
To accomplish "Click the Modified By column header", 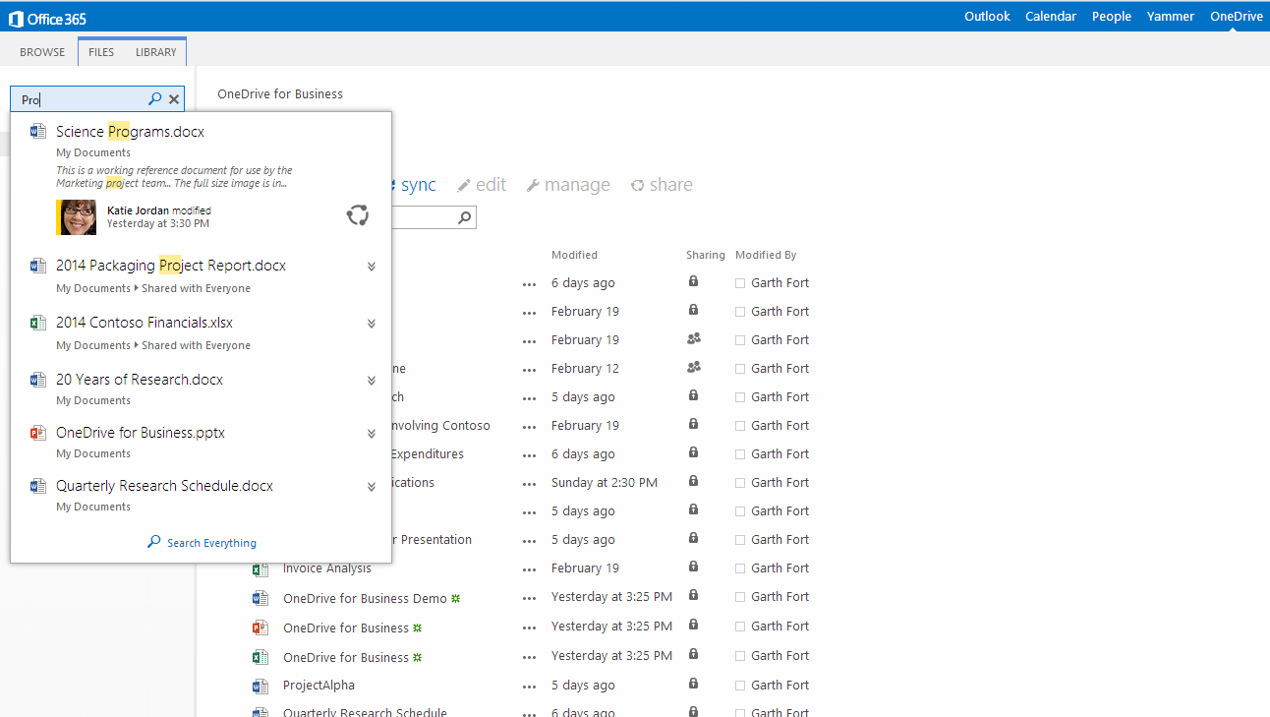I will click(x=766, y=255).
